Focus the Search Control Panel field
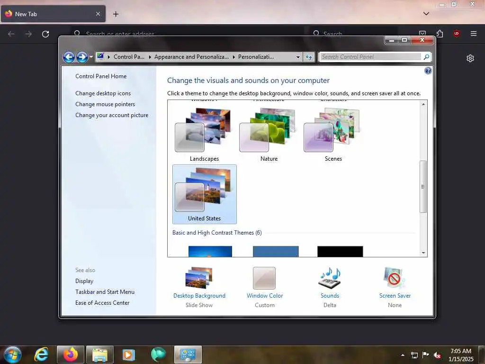The width and height of the screenshot is (485, 364). tap(370, 57)
